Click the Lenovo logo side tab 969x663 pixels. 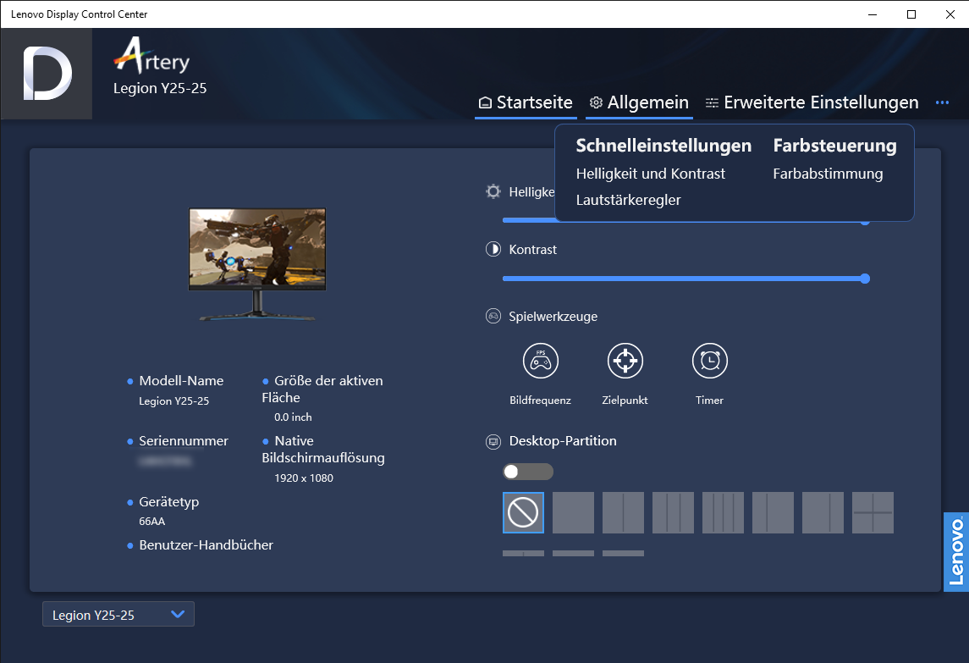coord(956,552)
